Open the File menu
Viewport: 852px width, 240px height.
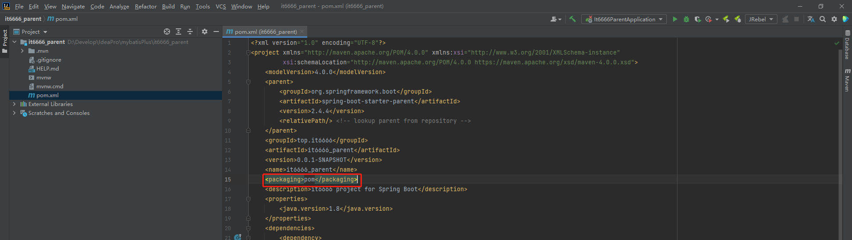[19, 6]
